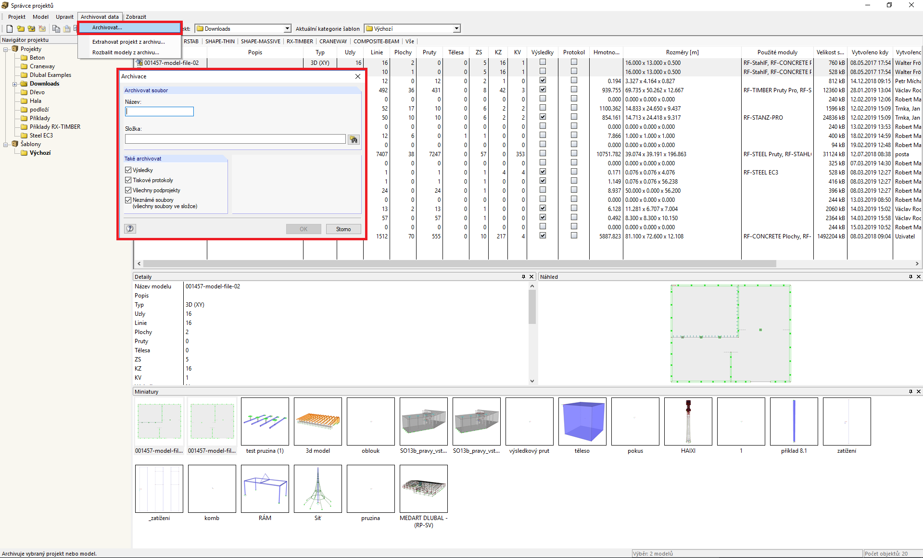This screenshot has height=558, width=923.
Task: Select the New model toolbar icon
Action: click(9, 29)
